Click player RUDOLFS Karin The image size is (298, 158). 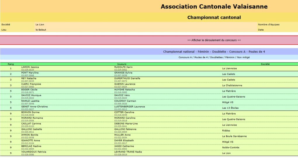123,67
